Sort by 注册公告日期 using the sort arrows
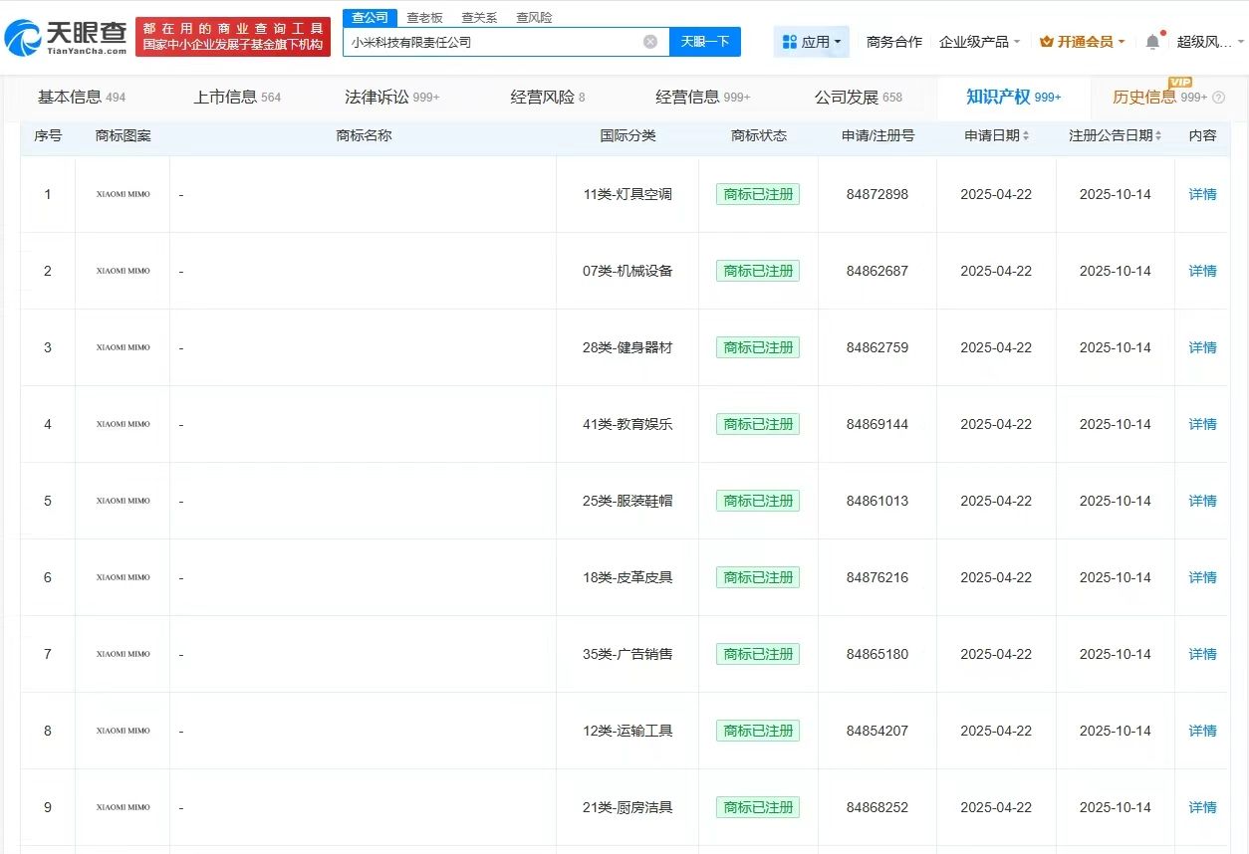 pyautogui.click(x=1158, y=135)
